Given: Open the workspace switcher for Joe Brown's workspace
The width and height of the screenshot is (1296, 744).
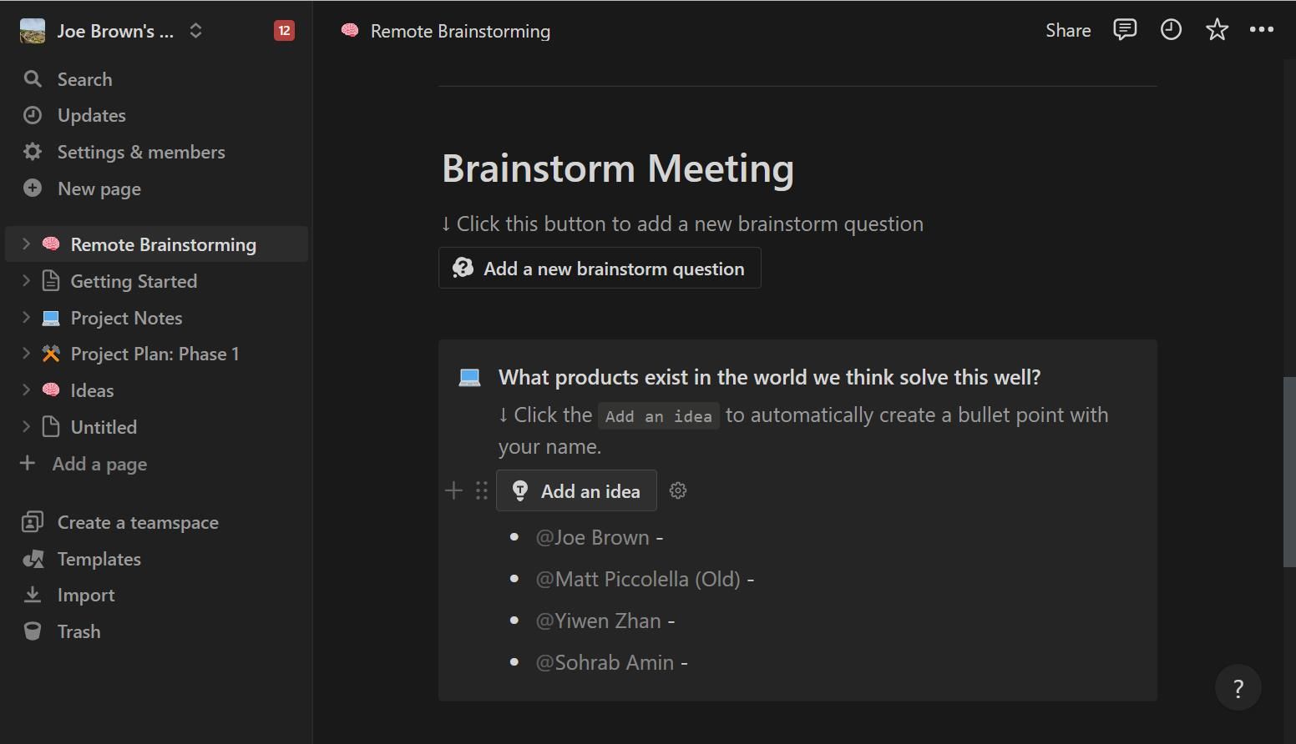Looking at the screenshot, I should click(x=195, y=30).
